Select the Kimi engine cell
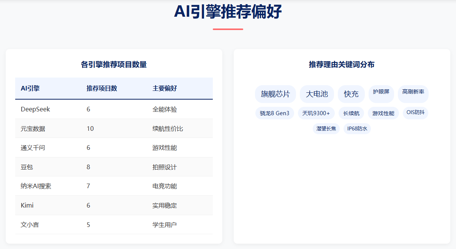This screenshot has width=456, height=249. tap(48, 205)
